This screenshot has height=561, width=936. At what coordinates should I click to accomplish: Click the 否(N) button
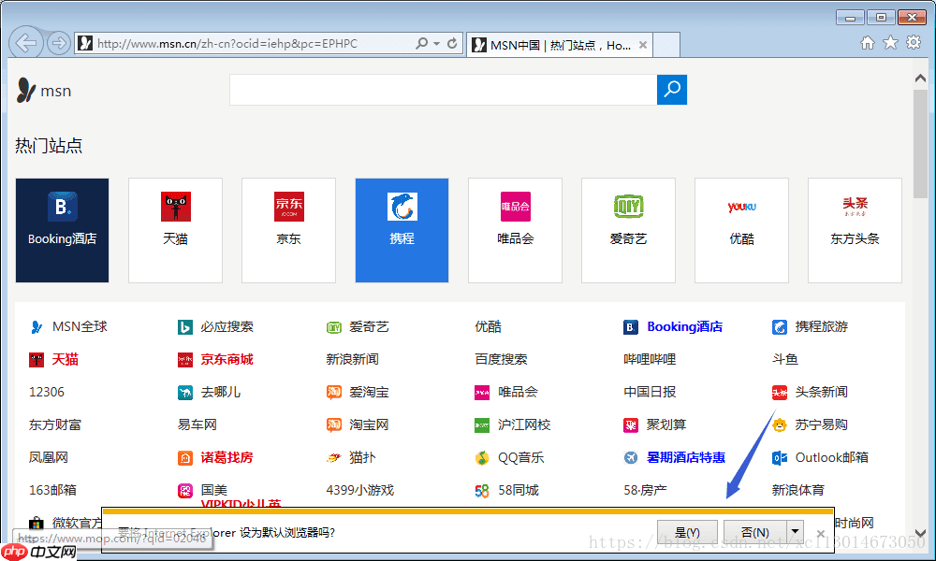754,532
